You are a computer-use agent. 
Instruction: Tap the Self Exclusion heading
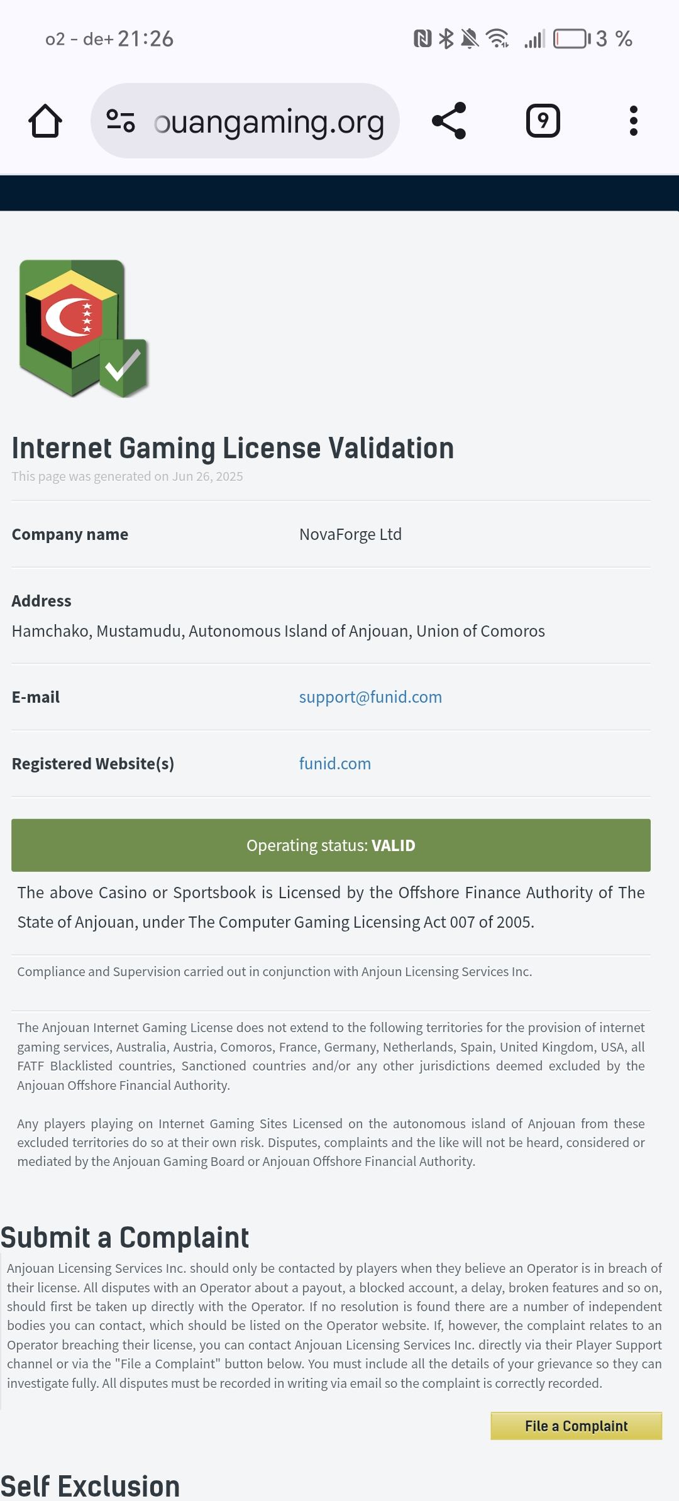pyautogui.click(x=91, y=1486)
